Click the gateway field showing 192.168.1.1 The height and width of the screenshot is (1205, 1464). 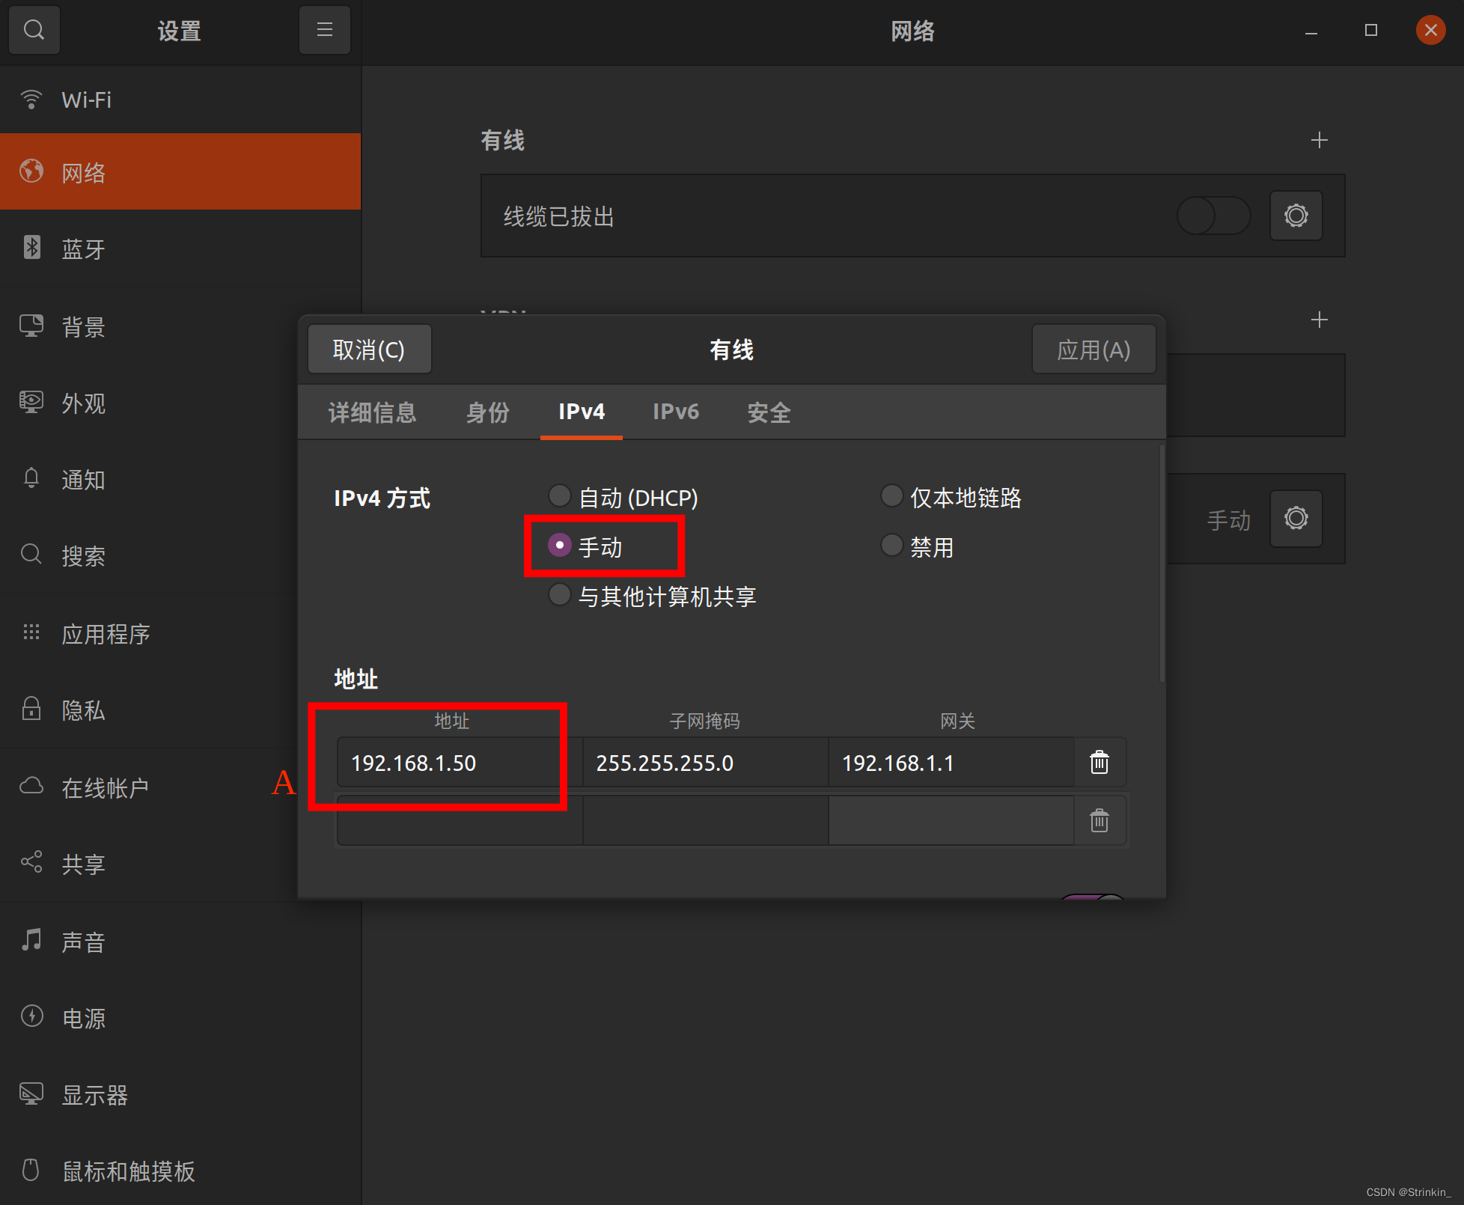point(951,763)
